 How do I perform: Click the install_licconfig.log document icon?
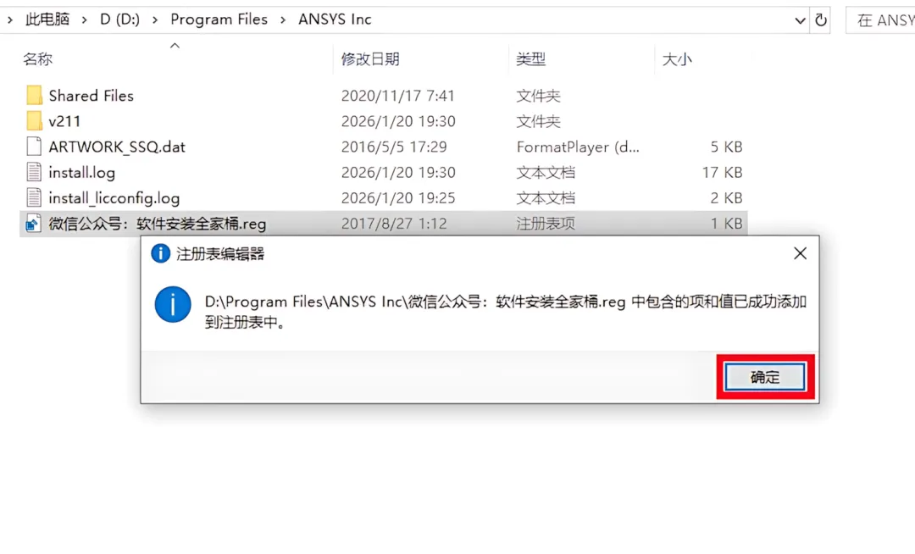34,197
